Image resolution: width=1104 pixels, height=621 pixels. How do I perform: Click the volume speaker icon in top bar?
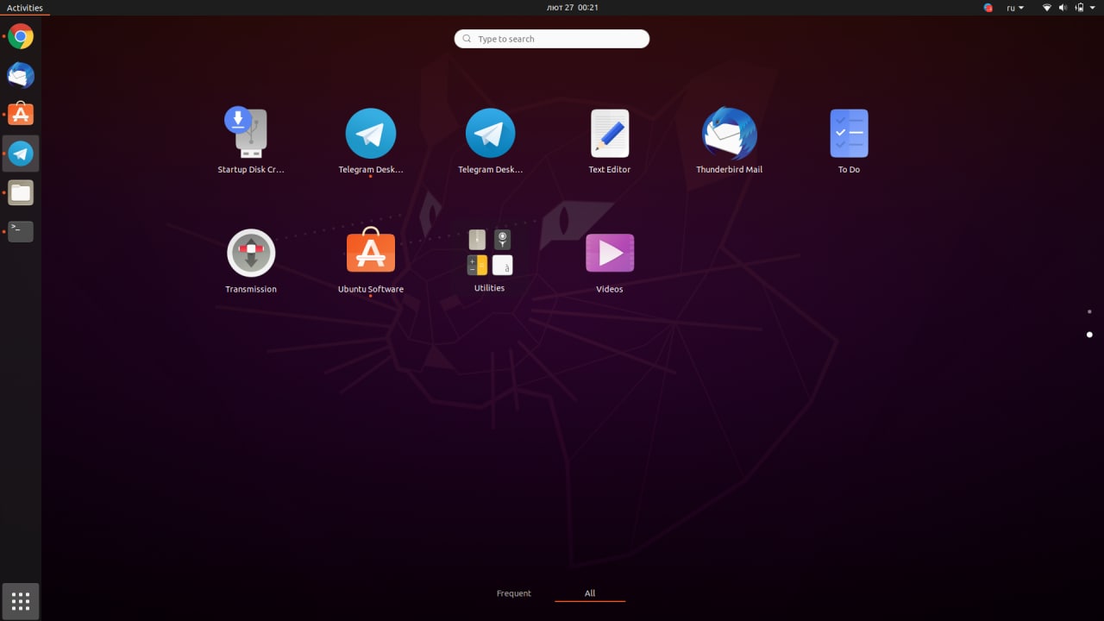(x=1063, y=8)
